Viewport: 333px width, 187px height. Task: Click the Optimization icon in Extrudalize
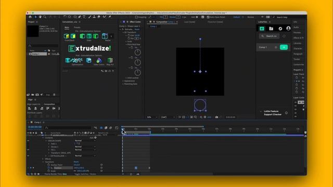pos(74,60)
